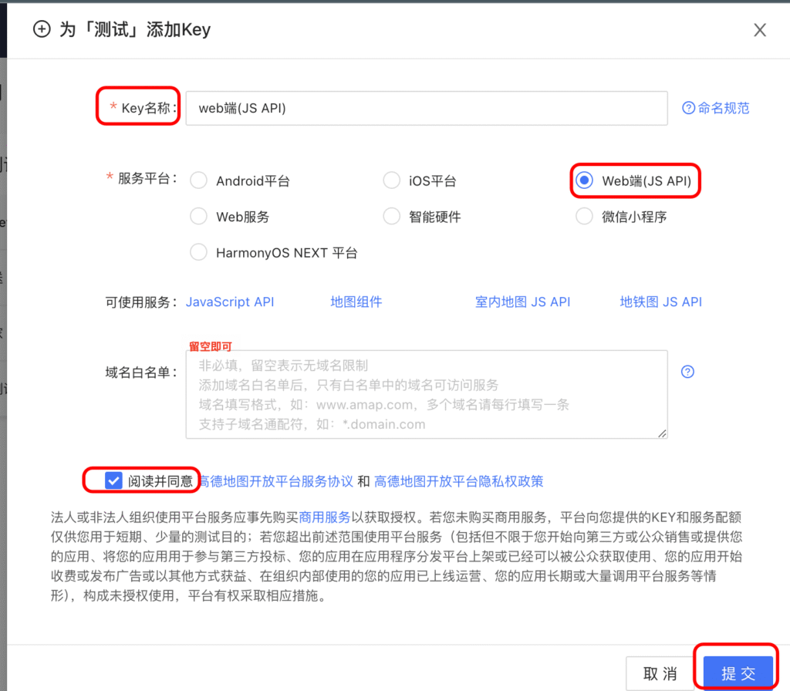Viewport: 790px width, 691px height.
Task: Close the 添加Key dialog with the X icon
Action: pos(760,30)
